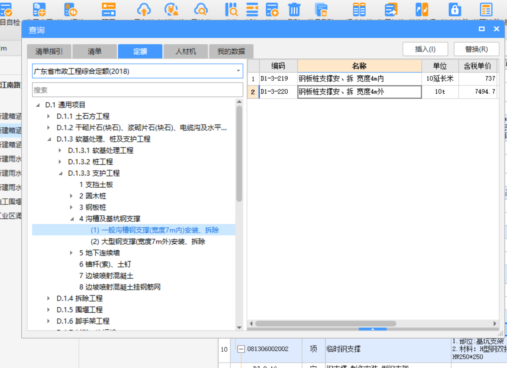Screen dimensions: 507x368
Task: Expand the D.1.1 土石方工程 node
Action: [x=49, y=116]
